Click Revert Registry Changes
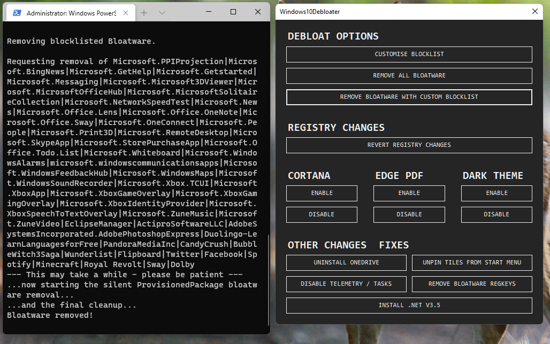The image size is (550, 344). tap(409, 145)
